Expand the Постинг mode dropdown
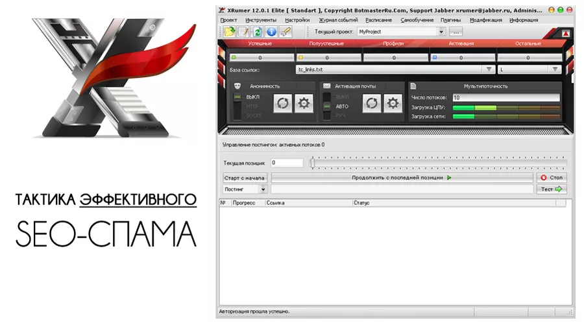Image resolution: width=584 pixels, height=327 pixels. coord(263,189)
